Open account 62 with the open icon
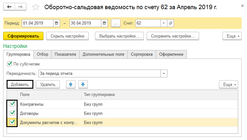247x140 pixels. [171, 23]
